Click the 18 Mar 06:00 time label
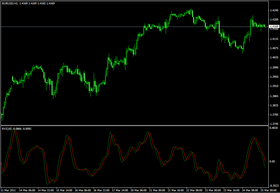Viewport: 280px width, 193px height. (x=138, y=190)
